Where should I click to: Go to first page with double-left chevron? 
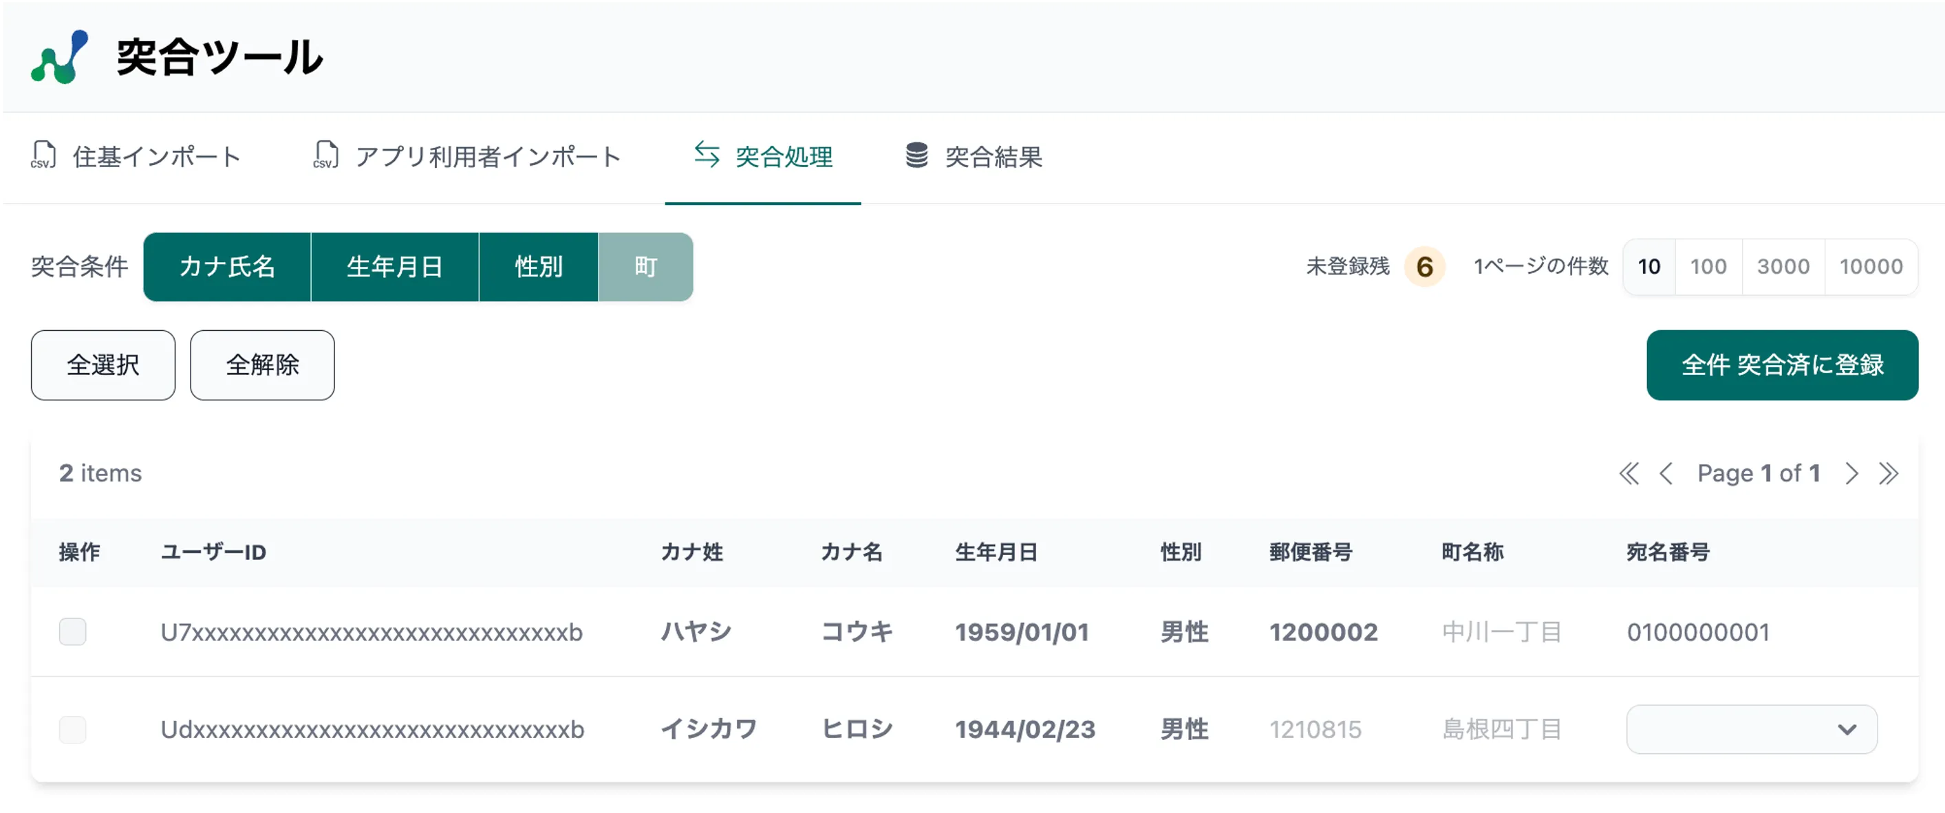[x=1629, y=473]
